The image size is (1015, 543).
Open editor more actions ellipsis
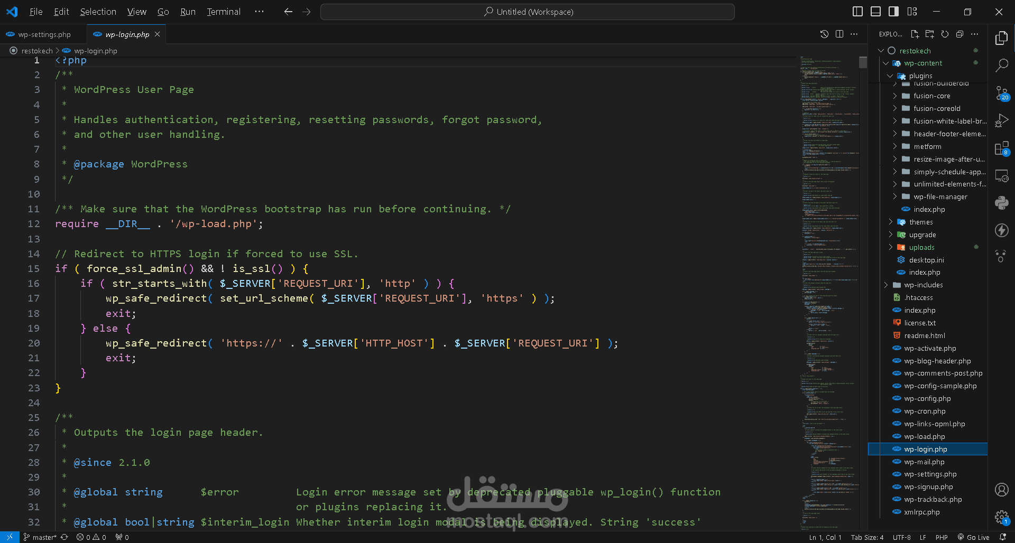(854, 34)
